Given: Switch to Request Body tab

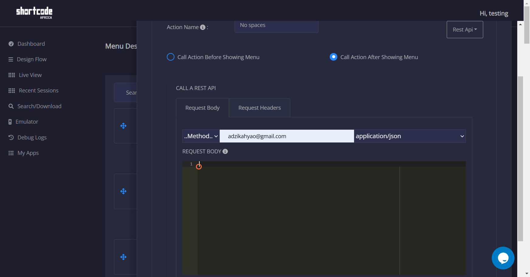Looking at the screenshot, I should [x=202, y=108].
